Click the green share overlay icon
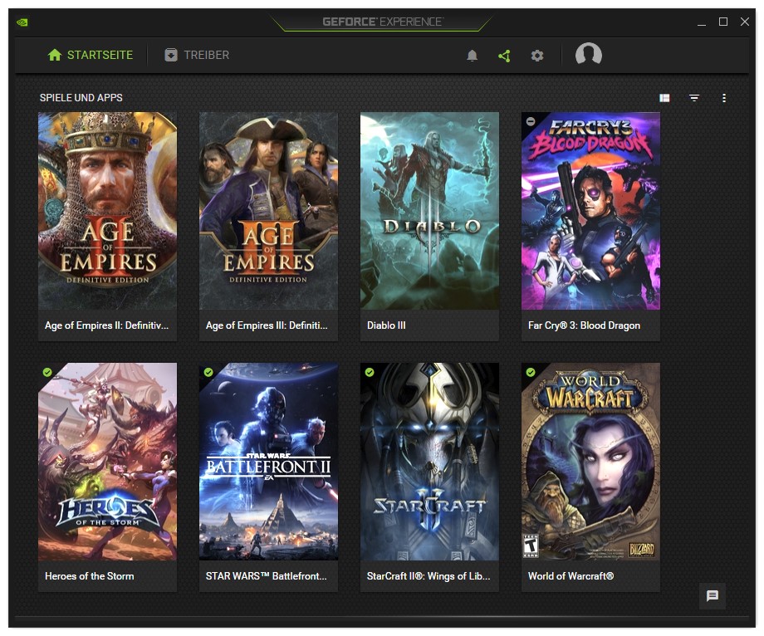This screenshot has height=636, width=764. pyautogui.click(x=504, y=56)
